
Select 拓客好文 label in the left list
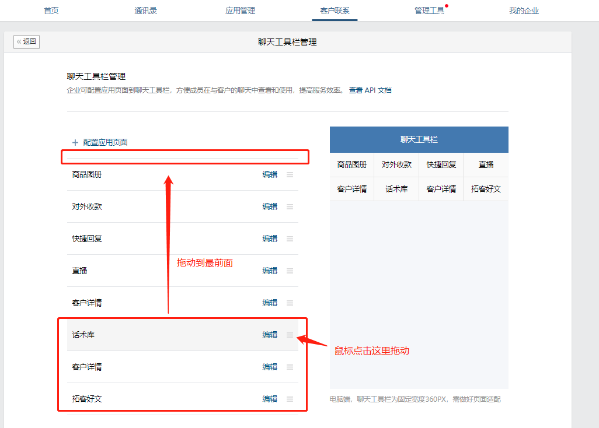87,399
